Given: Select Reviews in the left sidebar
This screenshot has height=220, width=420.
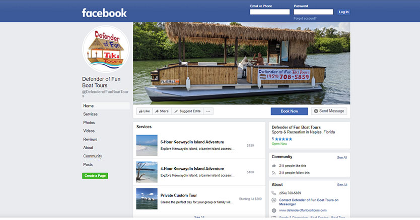Looking at the screenshot, I should click(90, 139).
